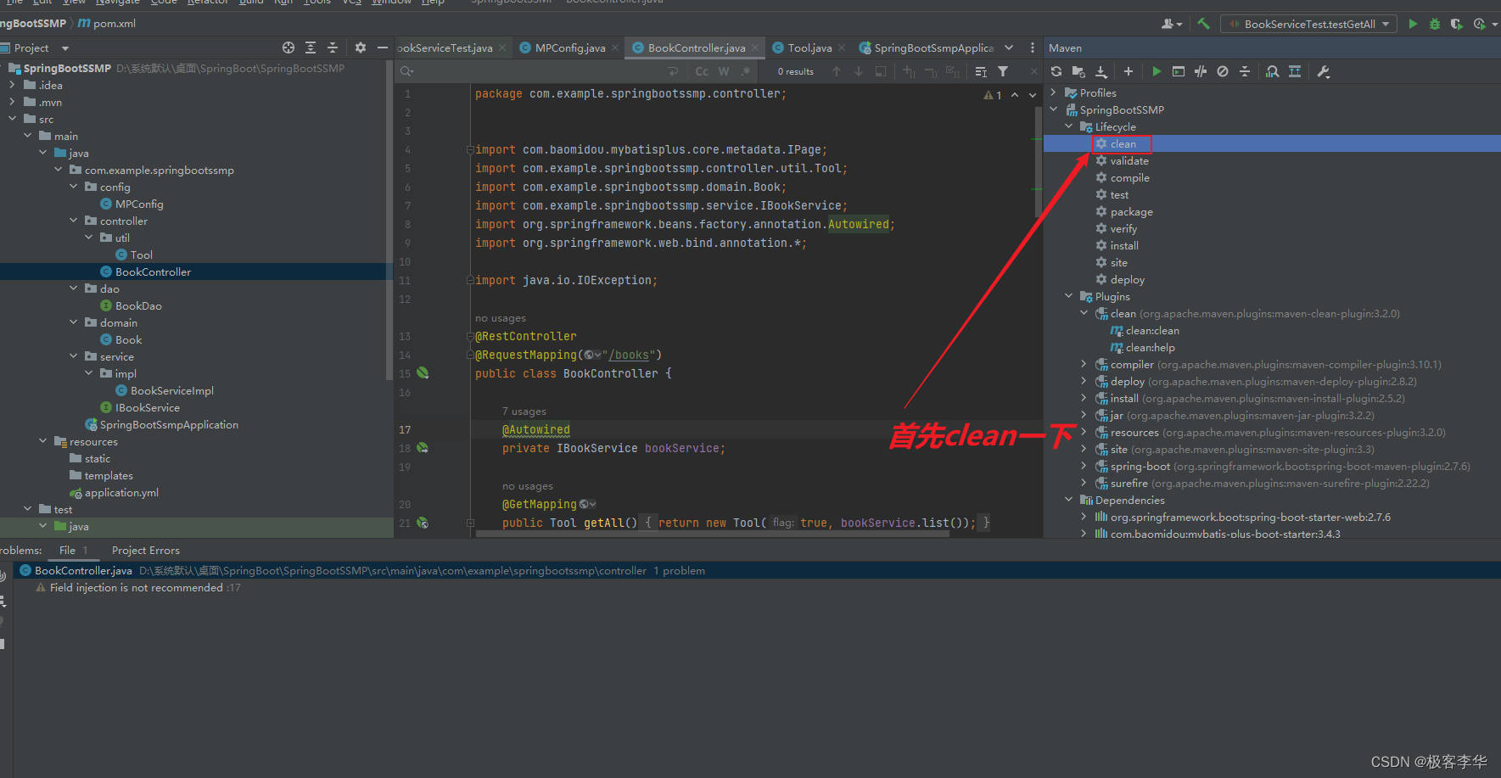This screenshot has width=1501, height=778.
Task: Open application.yml in the project tree
Action: click(x=121, y=493)
